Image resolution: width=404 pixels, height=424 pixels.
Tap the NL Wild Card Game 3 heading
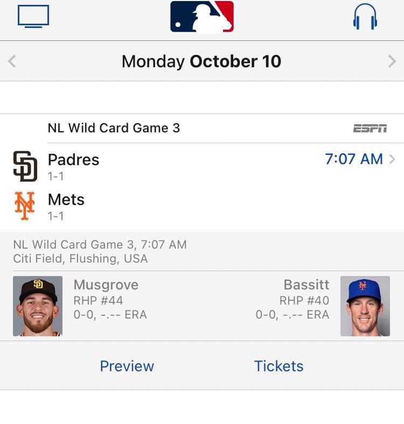[x=114, y=128]
